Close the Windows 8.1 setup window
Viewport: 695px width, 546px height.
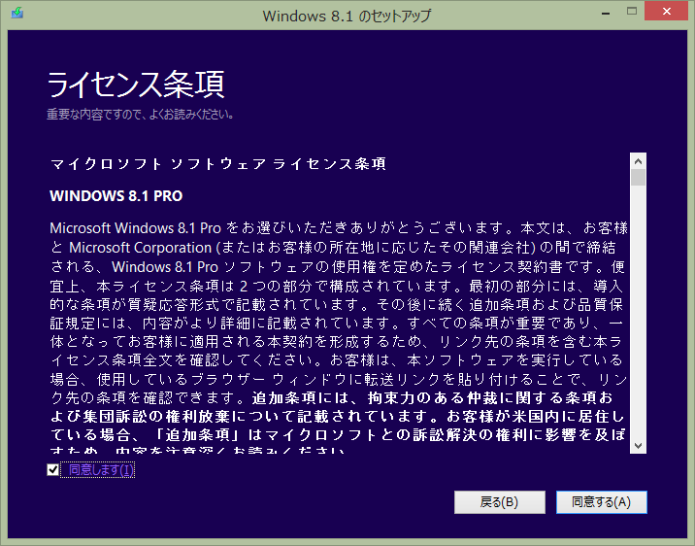[666, 11]
